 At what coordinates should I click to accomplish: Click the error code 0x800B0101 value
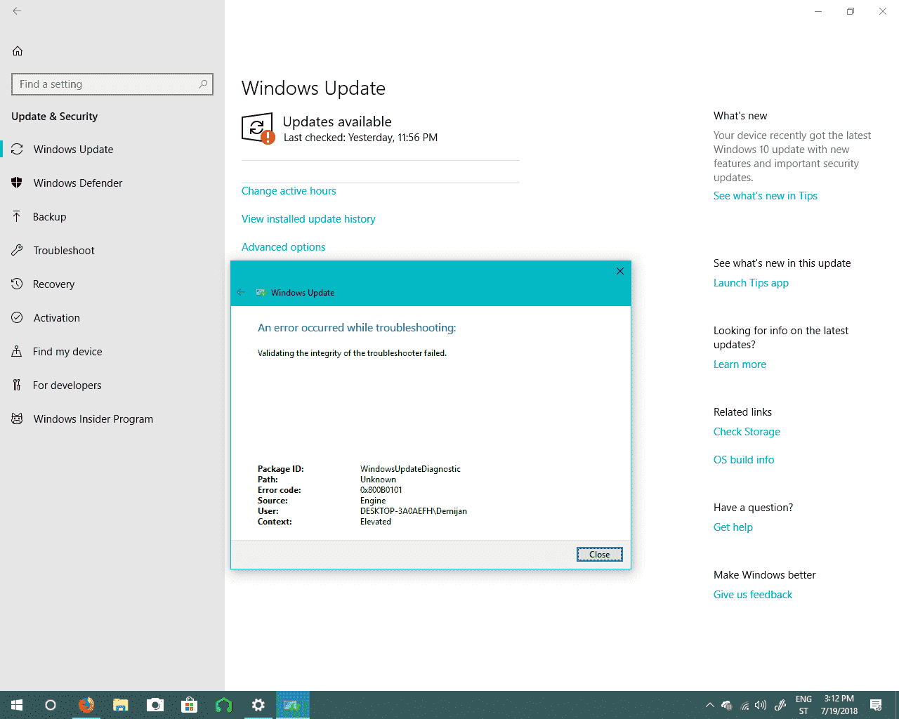pos(381,490)
